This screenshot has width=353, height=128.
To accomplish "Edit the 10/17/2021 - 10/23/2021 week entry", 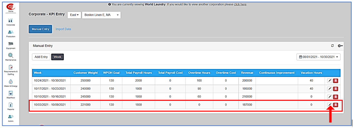I will (329, 89).
